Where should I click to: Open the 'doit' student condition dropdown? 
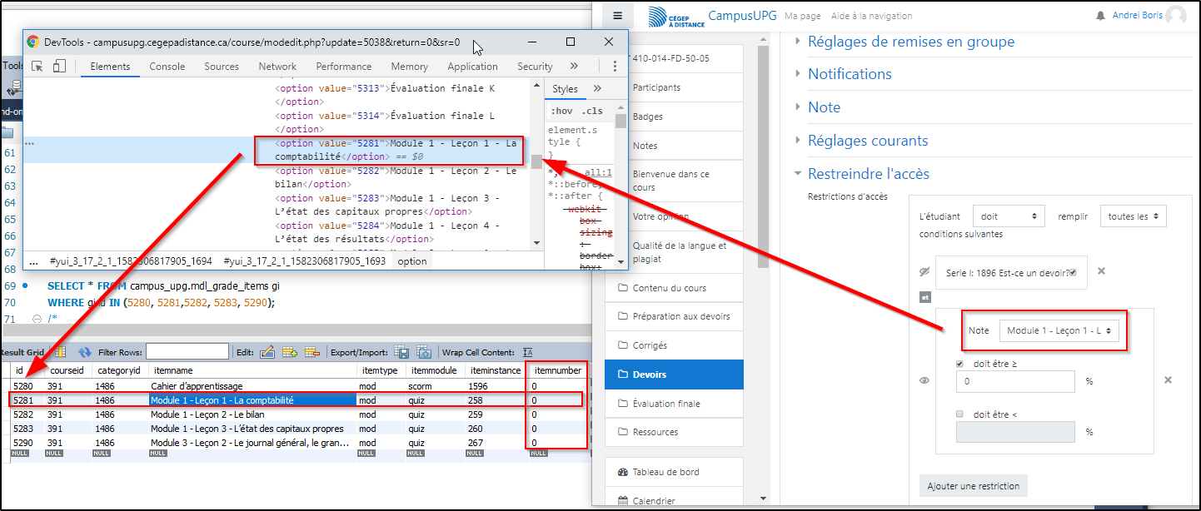1008,216
